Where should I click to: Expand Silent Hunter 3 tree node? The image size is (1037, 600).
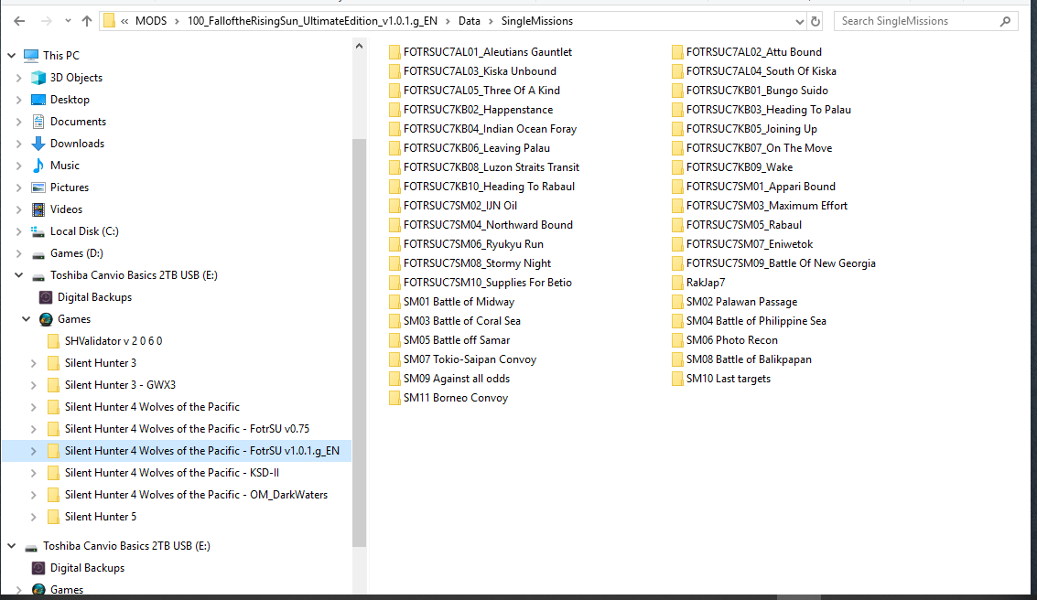(x=33, y=363)
